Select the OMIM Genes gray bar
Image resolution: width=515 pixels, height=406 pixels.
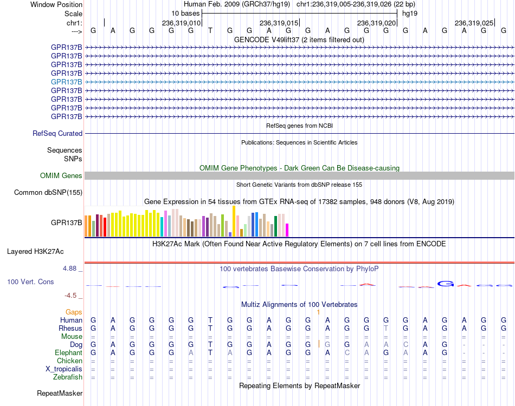click(299, 175)
